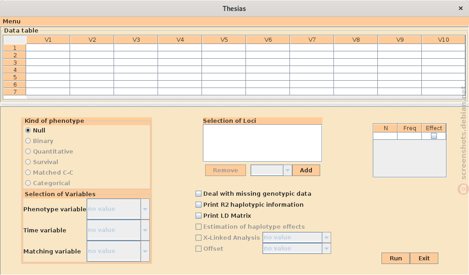Select the V6 column header

coord(267,40)
